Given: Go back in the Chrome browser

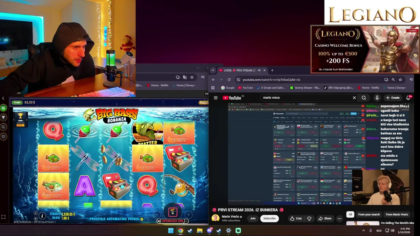Looking at the screenshot, I should pos(213,80).
